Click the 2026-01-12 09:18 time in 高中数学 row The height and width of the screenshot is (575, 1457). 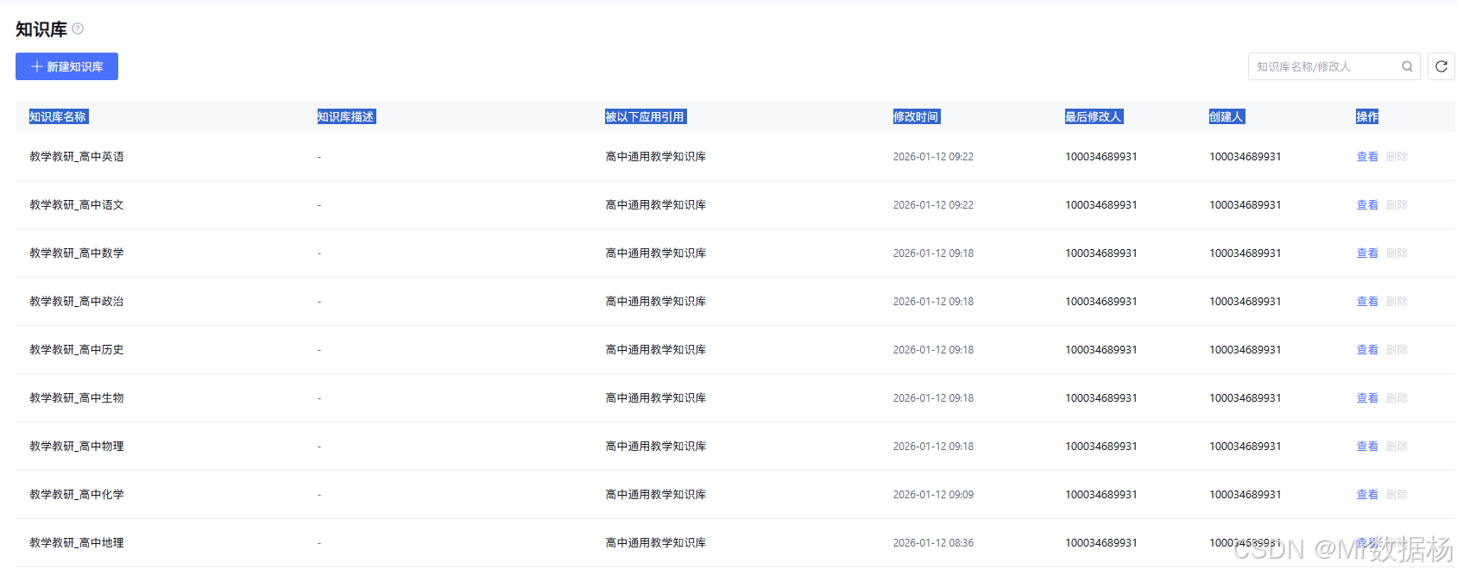pos(933,253)
